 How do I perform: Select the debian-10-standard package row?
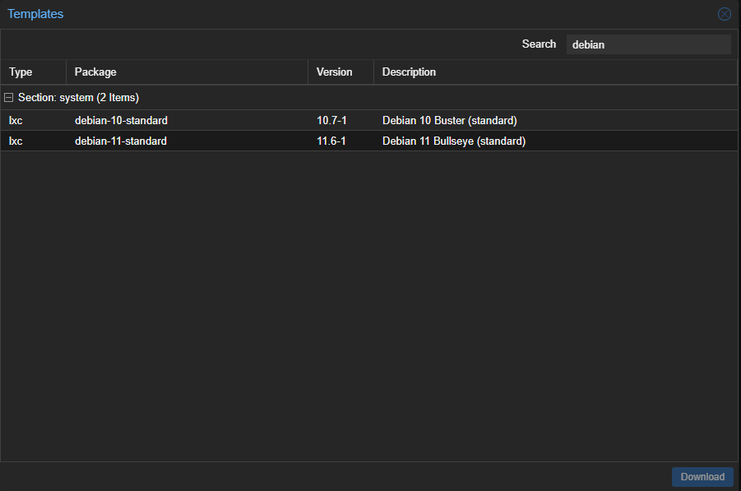click(368, 121)
